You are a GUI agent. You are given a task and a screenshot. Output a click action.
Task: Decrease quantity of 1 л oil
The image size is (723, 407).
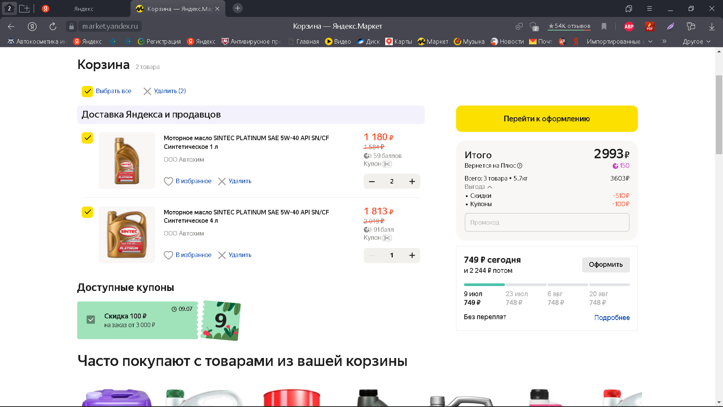(372, 182)
